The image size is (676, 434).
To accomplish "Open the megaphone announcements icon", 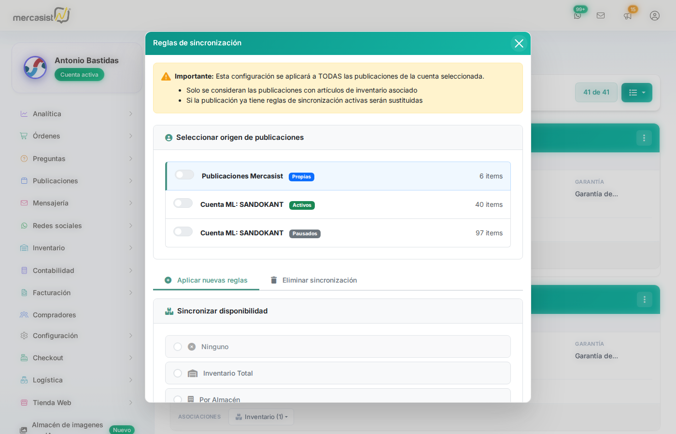I will [x=628, y=15].
